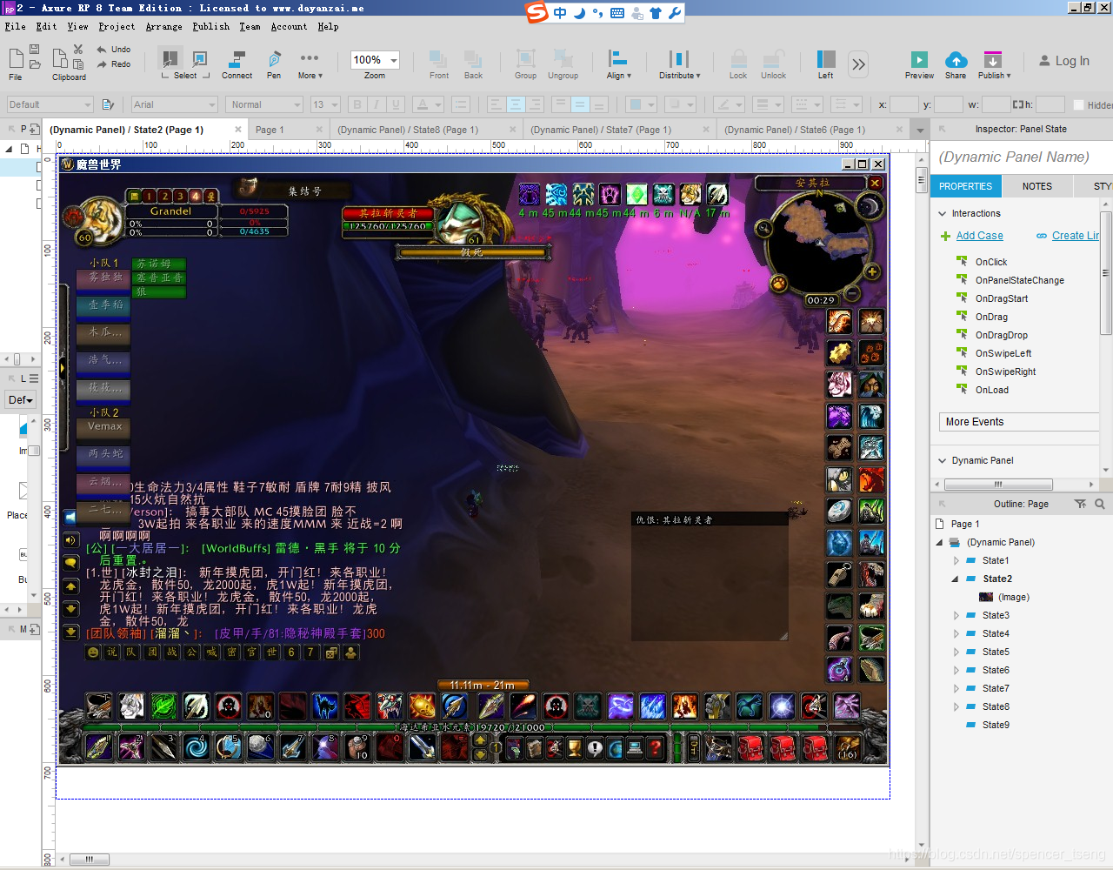Click the Send to Back icon
1113x870 pixels.
[473, 59]
